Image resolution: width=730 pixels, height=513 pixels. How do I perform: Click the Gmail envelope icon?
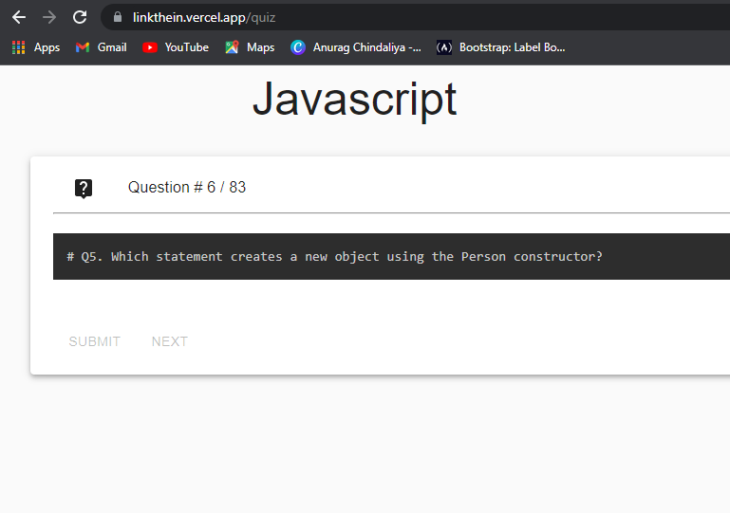coord(83,47)
